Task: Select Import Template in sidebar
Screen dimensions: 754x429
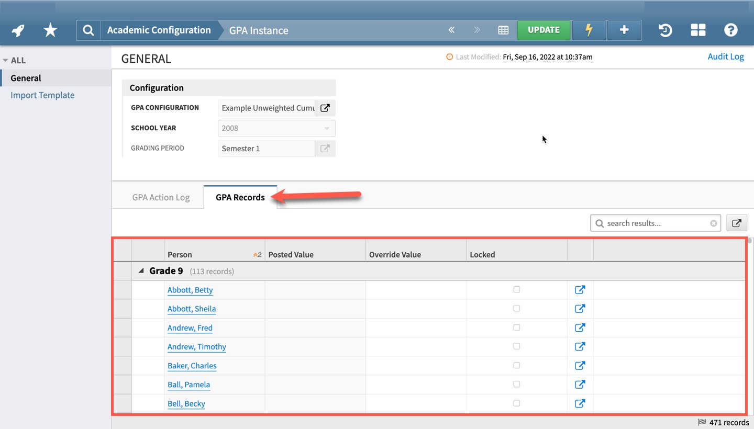Action: (x=42, y=95)
